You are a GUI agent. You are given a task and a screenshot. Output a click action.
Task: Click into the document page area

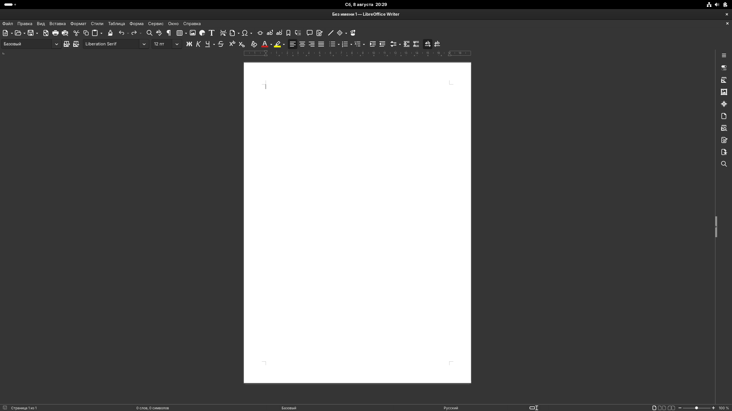coord(357,223)
